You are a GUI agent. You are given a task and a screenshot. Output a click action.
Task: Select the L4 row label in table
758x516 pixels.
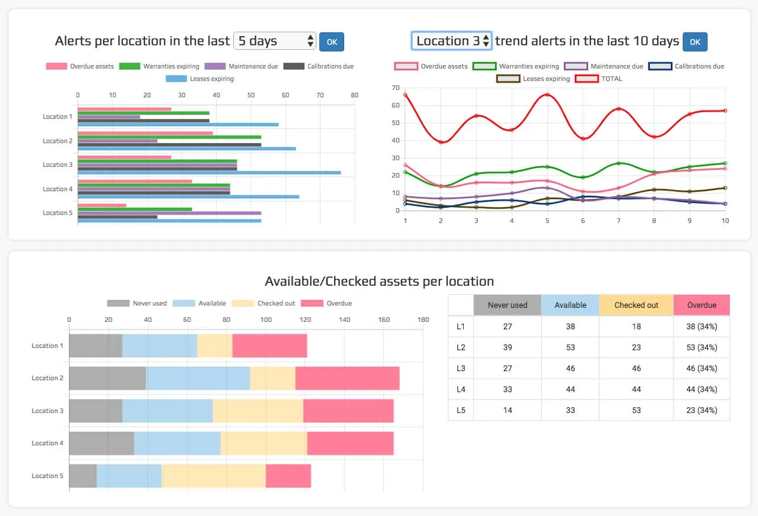[461, 389]
